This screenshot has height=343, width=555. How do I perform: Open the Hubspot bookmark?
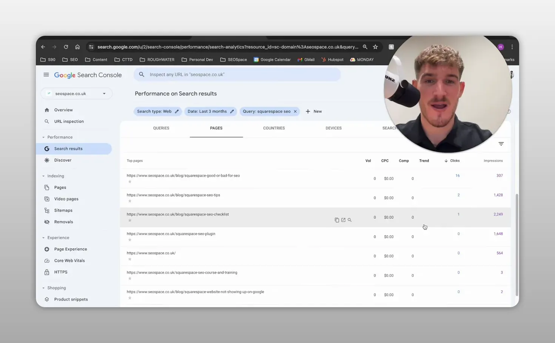tap(332, 60)
